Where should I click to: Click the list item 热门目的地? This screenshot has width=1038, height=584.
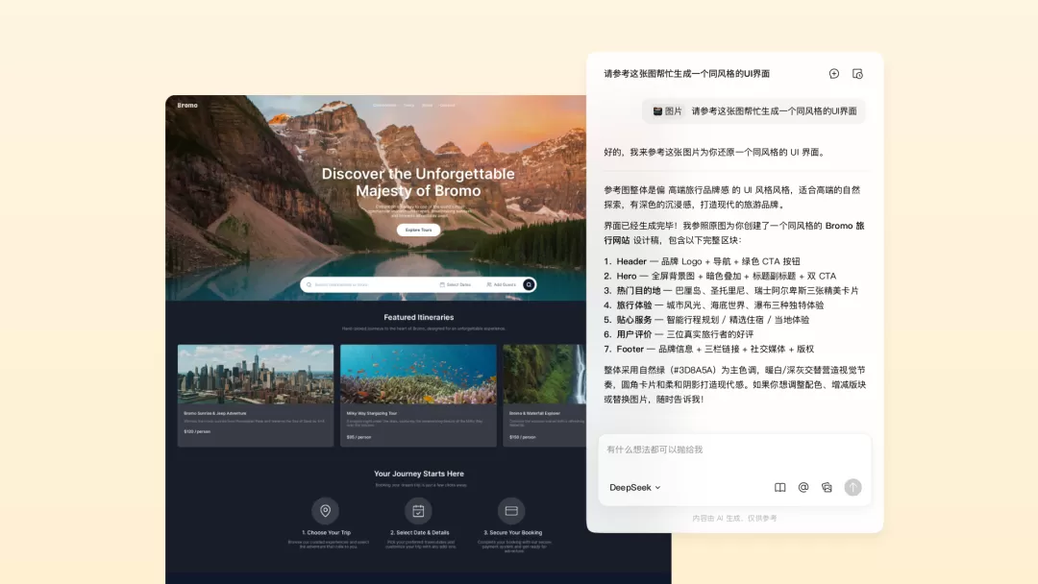click(731, 290)
